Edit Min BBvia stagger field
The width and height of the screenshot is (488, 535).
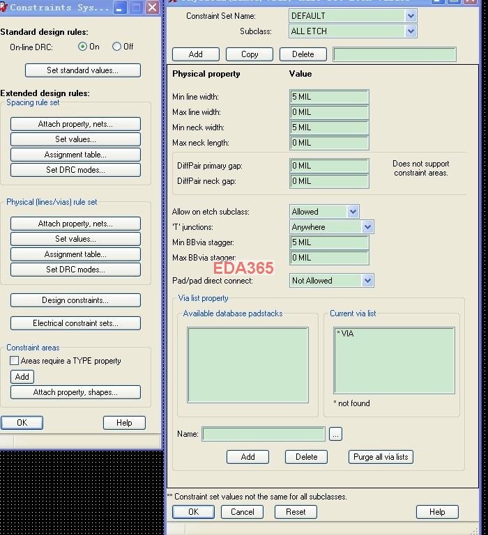pyautogui.click(x=329, y=242)
